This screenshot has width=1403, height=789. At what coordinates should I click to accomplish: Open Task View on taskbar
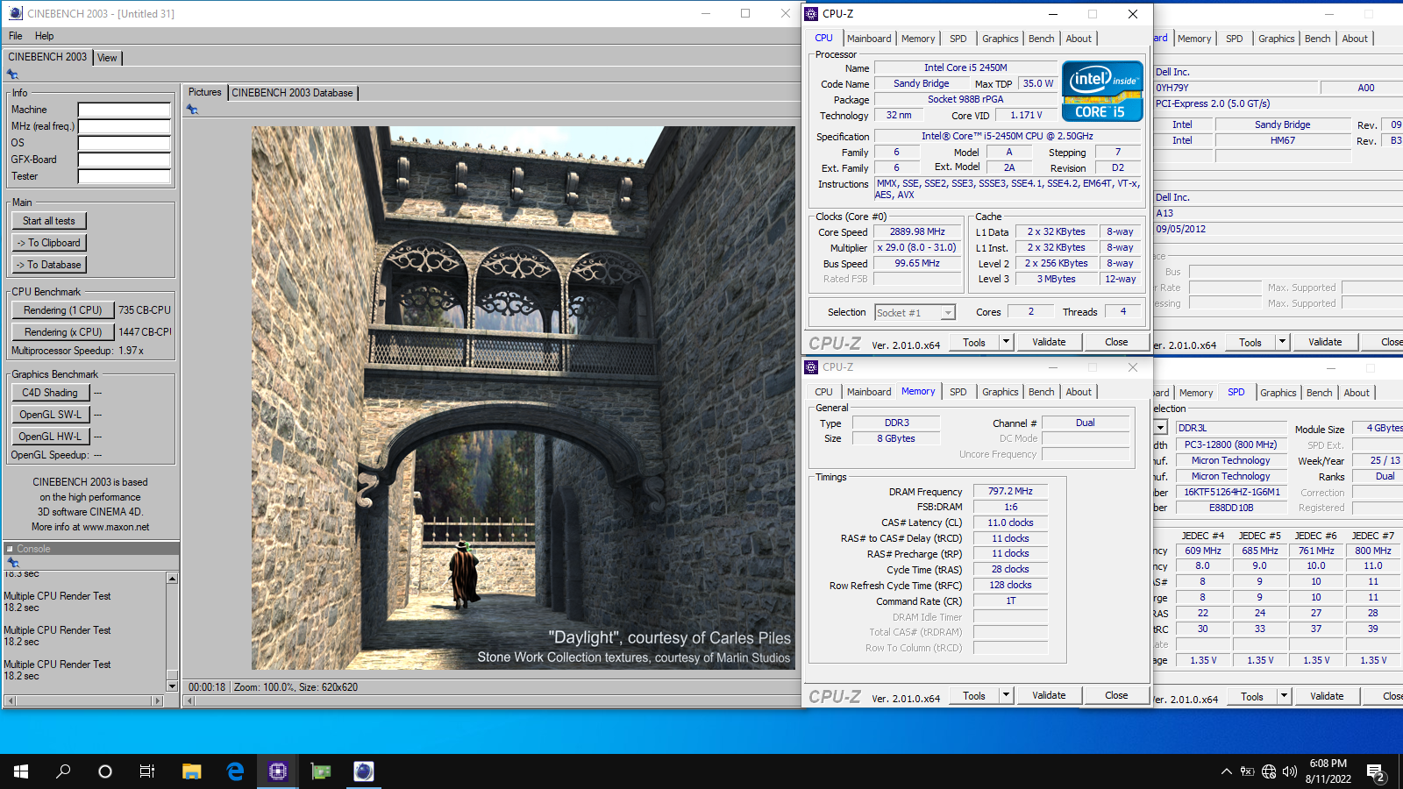[x=147, y=771]
